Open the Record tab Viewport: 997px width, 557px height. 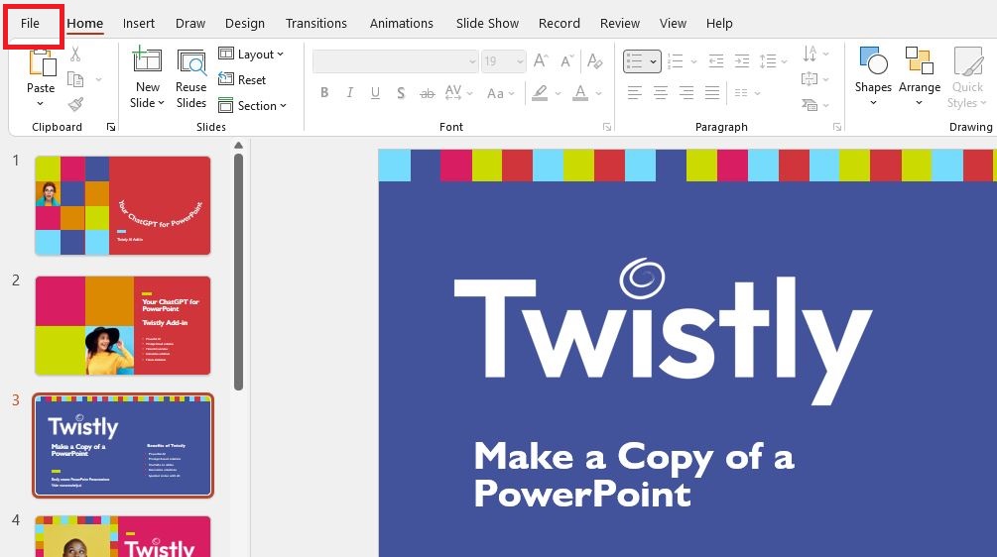559,24
